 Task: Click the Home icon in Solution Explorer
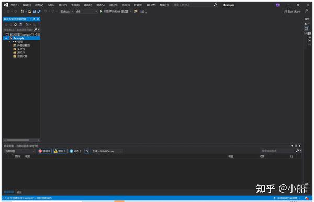coord(15,25)
